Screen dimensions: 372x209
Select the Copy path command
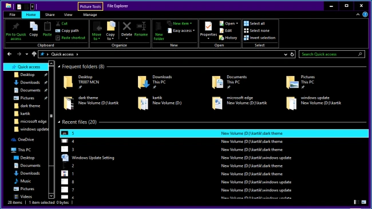(x=67, y=30)
